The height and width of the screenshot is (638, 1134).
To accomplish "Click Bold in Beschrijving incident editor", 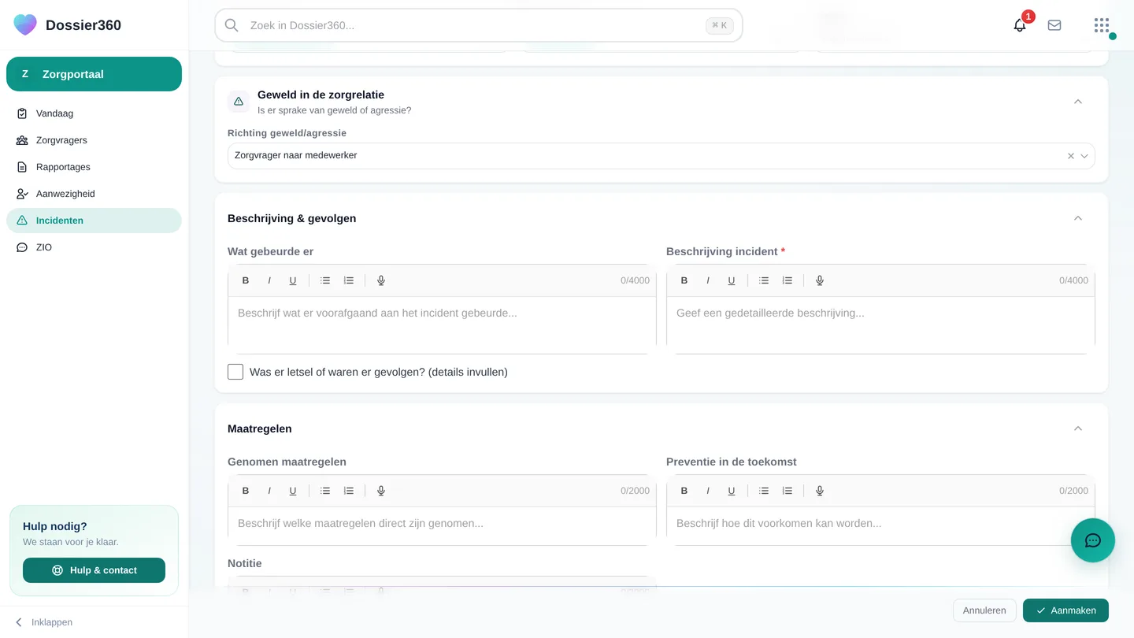I will click(x=684, y=280).
